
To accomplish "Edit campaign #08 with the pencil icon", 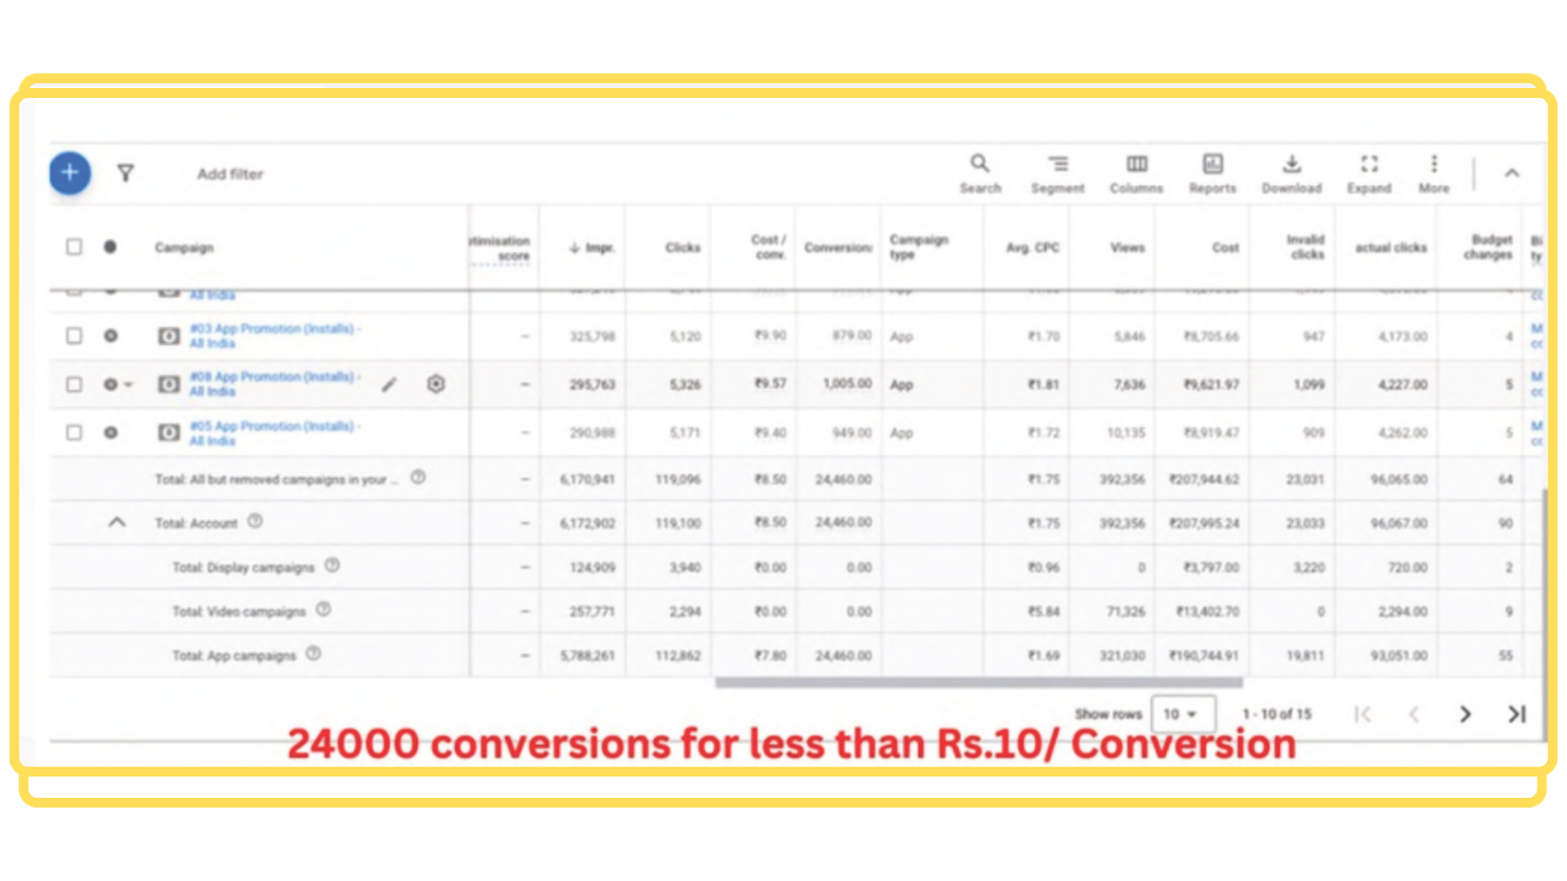I will pos(389,385).
